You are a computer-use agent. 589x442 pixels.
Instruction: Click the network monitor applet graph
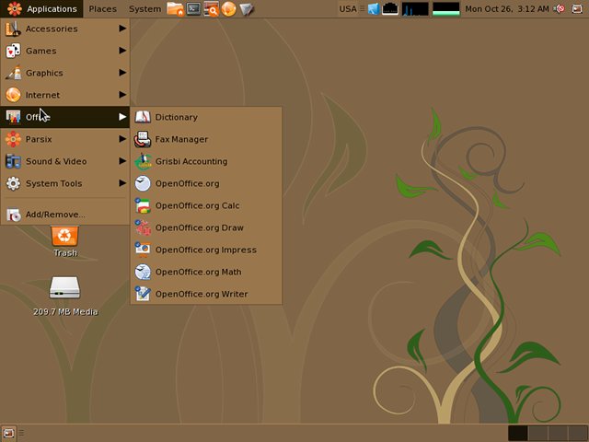pos(390,8)
